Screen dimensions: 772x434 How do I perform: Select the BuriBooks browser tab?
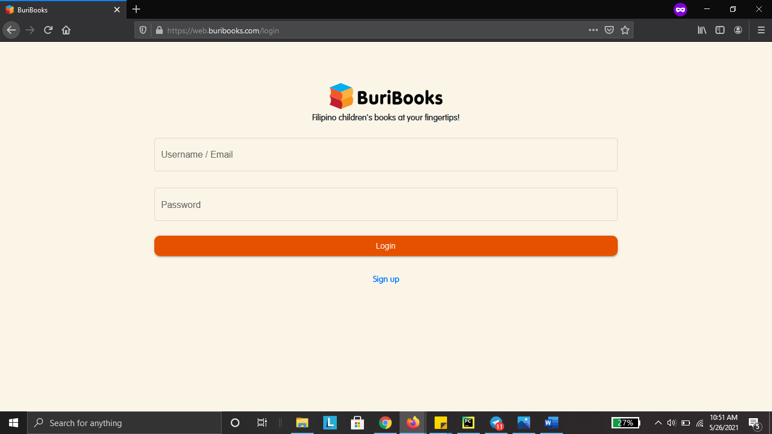(x=63, y=10)
